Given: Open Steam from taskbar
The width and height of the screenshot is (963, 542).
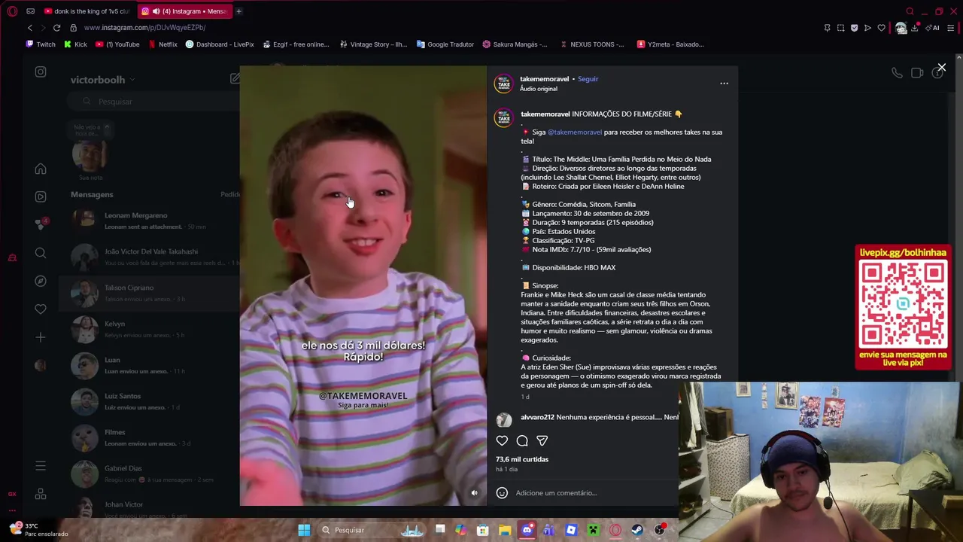Looking at the screenshot, I should (x=637, y=530).
